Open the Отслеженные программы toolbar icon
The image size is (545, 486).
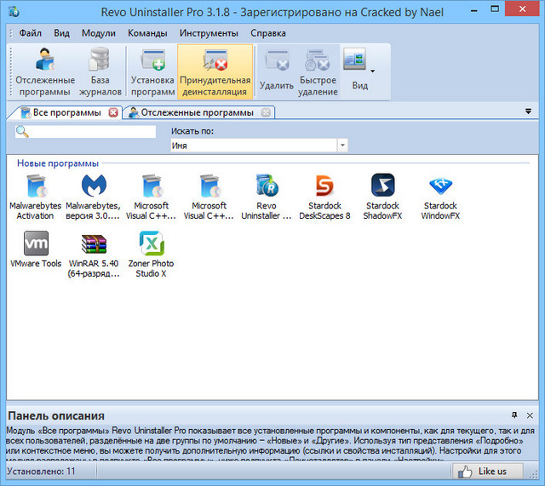tap(44, 71)
